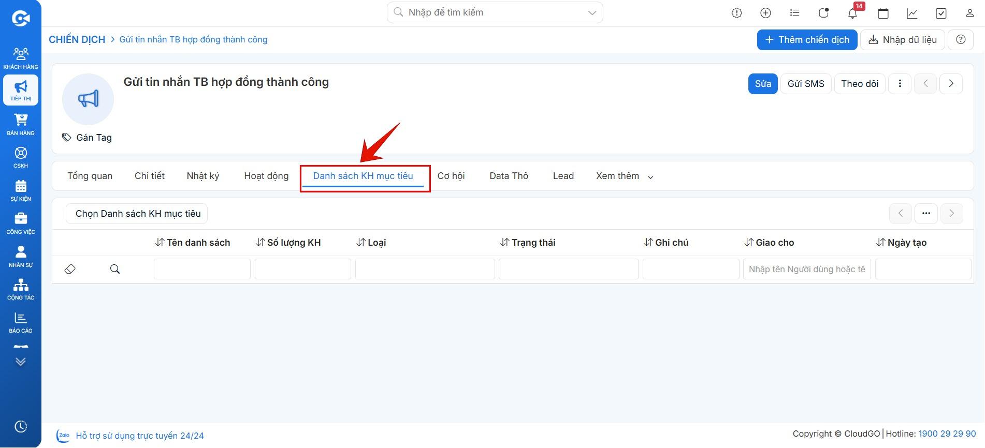Click the alert exclamation icon in top bar
The image size is (985, 448).
(x=737, y=13)
